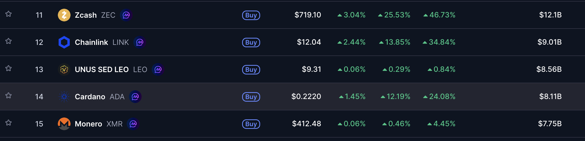The height and width of the screenshot is (141, 585).
Task: Click the UNUS SED LEO logo
Action: 64,69
